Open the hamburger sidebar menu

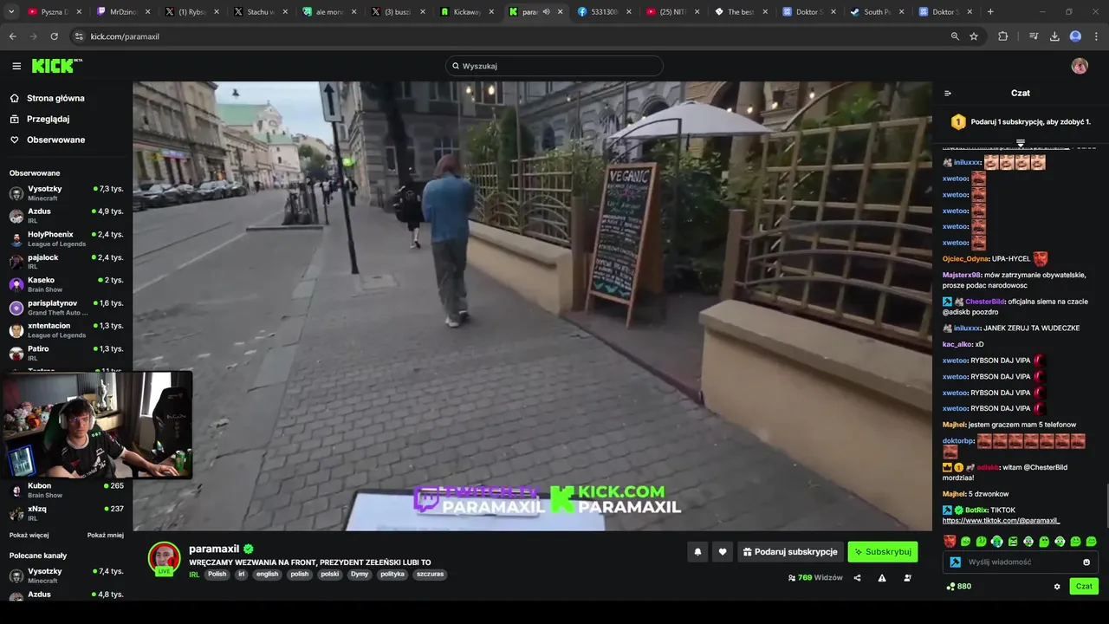16,66
